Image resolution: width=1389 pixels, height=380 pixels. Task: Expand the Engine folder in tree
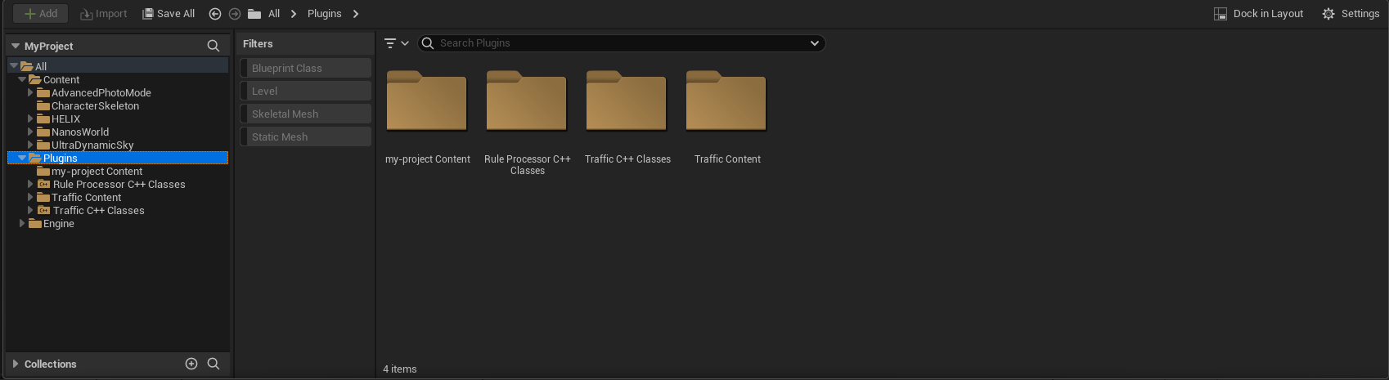pyautogui.click(x=22, y=223)
